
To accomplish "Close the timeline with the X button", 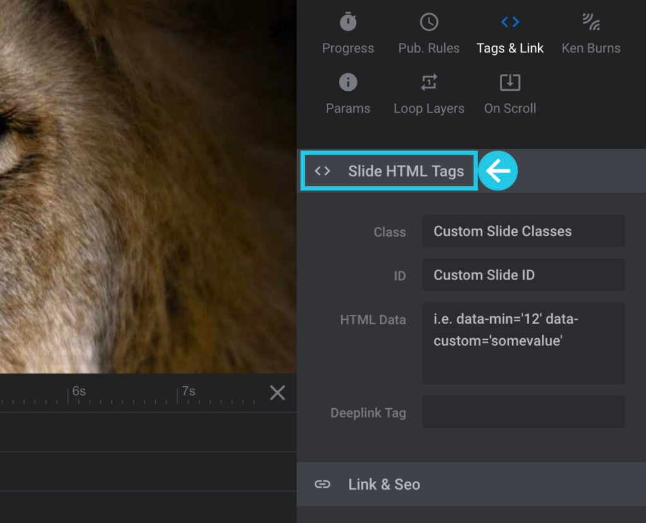I will click(278, 392).
